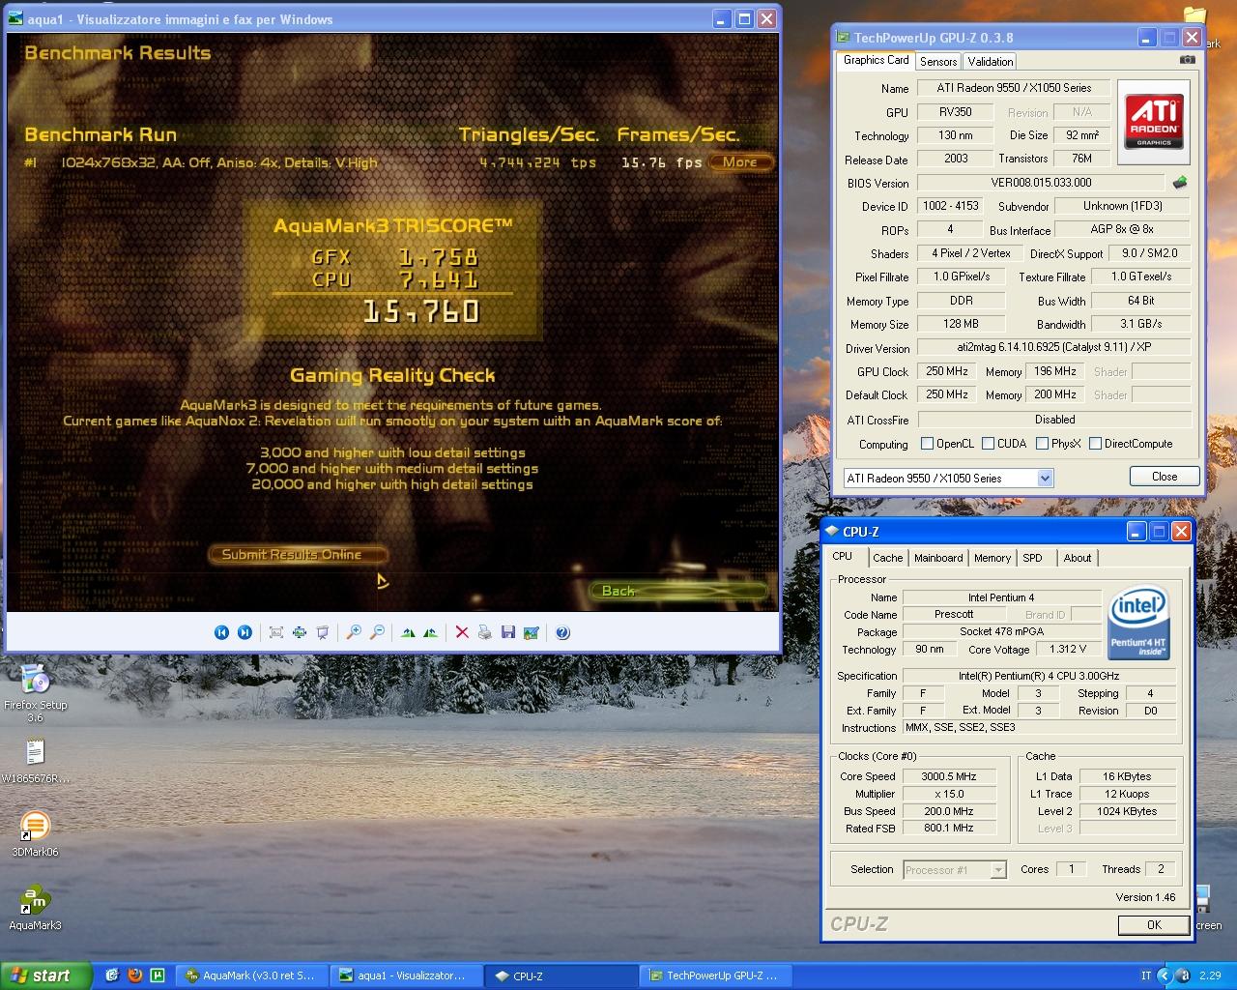1237x990 pixels.
Task: Click the Intel Pentium 4 HT logo in CPU-Z
Action: click(1139, 624)
